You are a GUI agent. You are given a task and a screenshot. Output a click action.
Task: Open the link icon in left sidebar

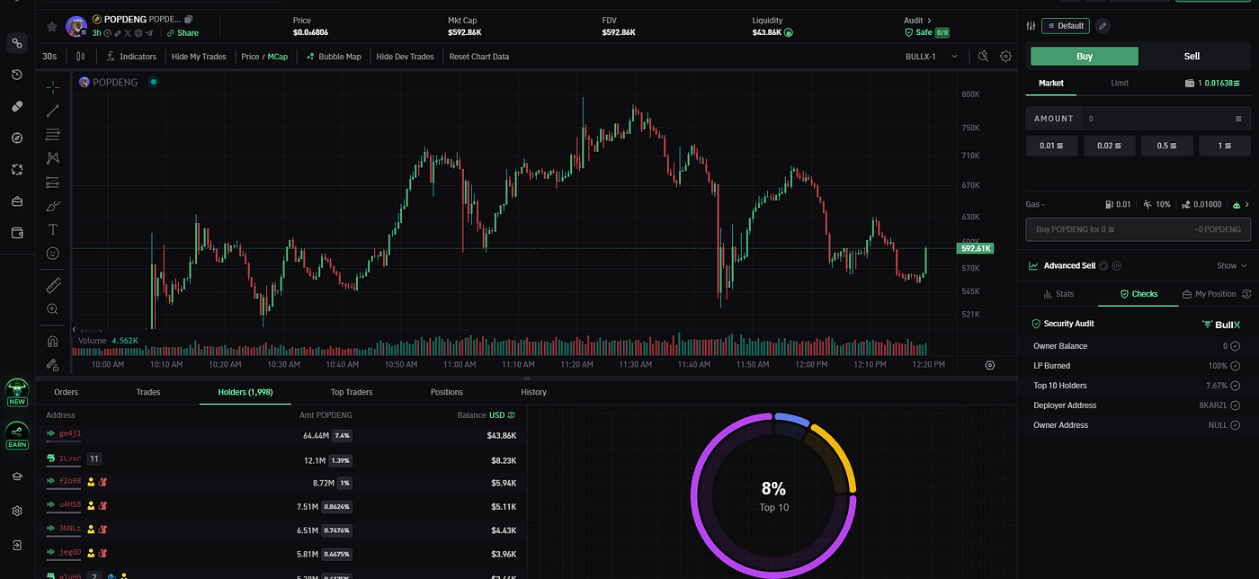tap(17, 43)
